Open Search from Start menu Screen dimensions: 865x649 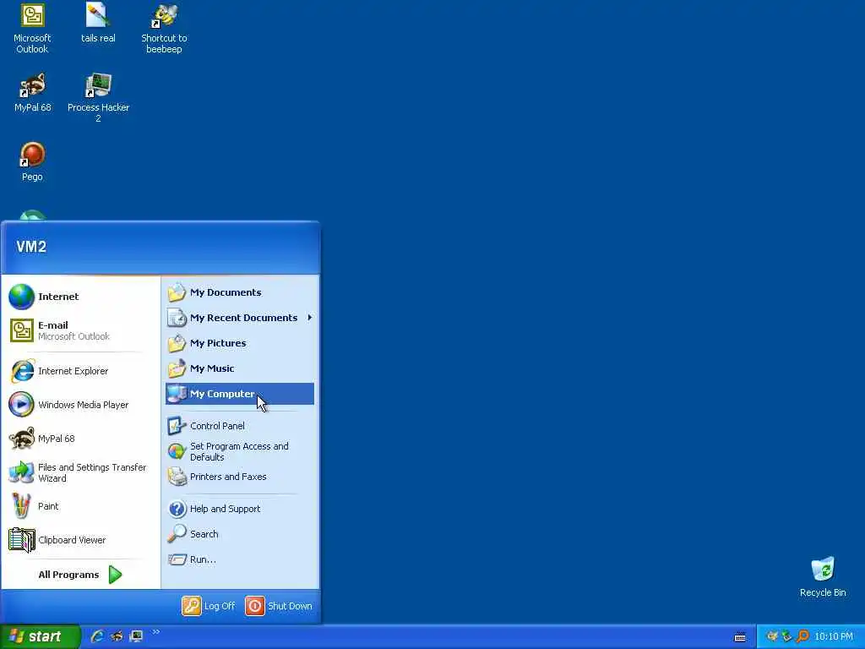coord(240,534)
